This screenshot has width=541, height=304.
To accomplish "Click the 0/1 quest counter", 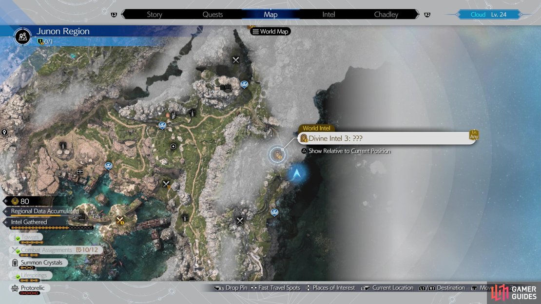I will click(x=45, y=42).
